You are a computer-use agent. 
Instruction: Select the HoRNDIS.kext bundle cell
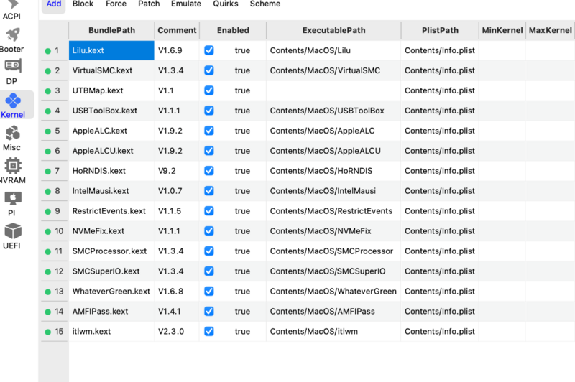[111, 171]
